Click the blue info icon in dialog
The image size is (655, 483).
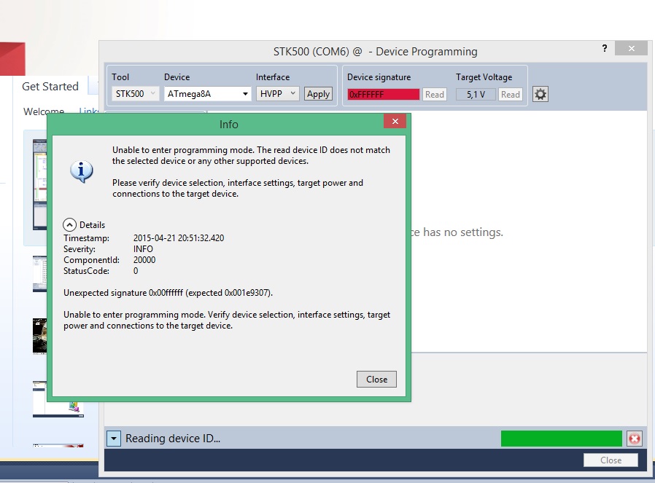click(x=81, y=171)
